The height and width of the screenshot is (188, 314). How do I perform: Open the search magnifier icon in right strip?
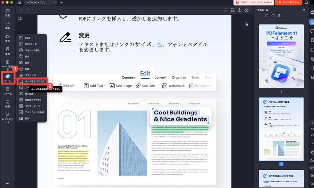tap(312, 68)
